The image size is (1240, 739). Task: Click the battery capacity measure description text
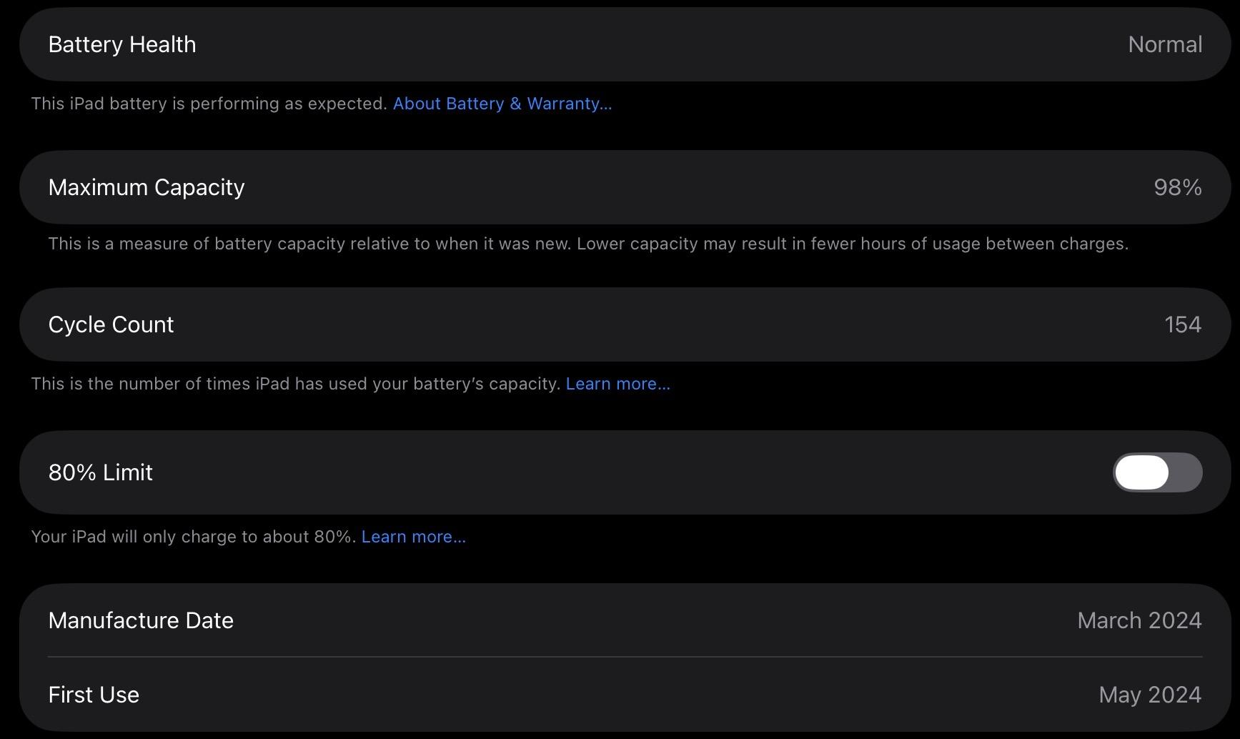pyautogui.click(x=587, y=244)
